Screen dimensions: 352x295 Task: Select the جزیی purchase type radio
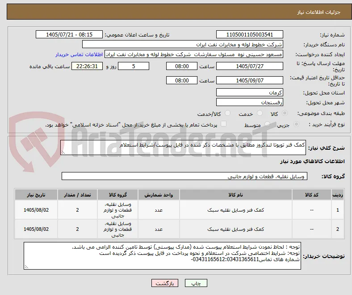pyautogui.click(x=296, y=124)
